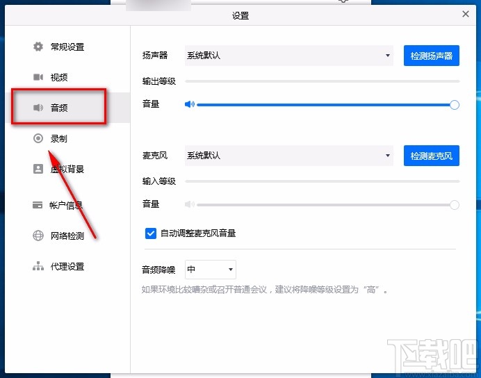The image size is (481, 378).
Task: Click the network tree icon beside 代理设置
Action: (x=38, y=266)
